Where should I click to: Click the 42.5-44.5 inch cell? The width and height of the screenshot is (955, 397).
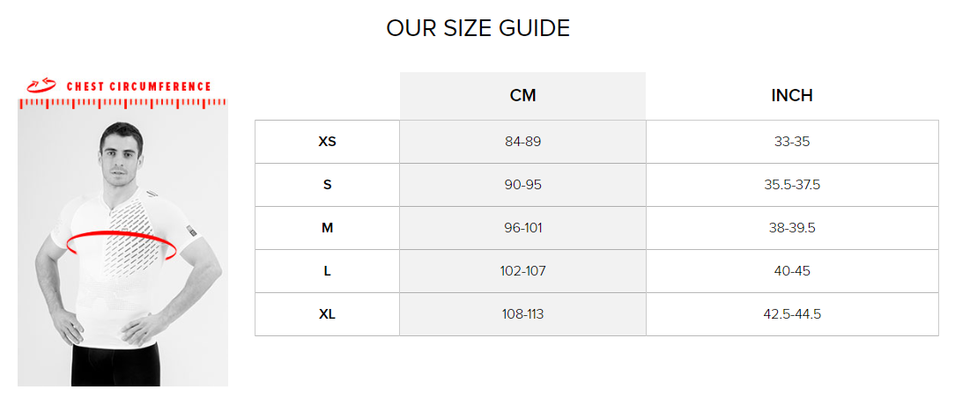pyautogui.click(x=792, y=315)
